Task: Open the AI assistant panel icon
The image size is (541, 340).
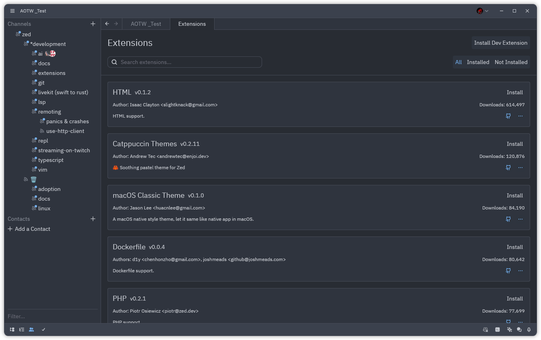Action: (510, 330)
